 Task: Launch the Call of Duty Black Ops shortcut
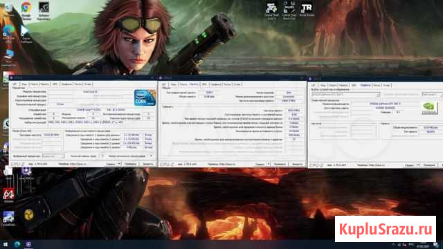point(289,10)
